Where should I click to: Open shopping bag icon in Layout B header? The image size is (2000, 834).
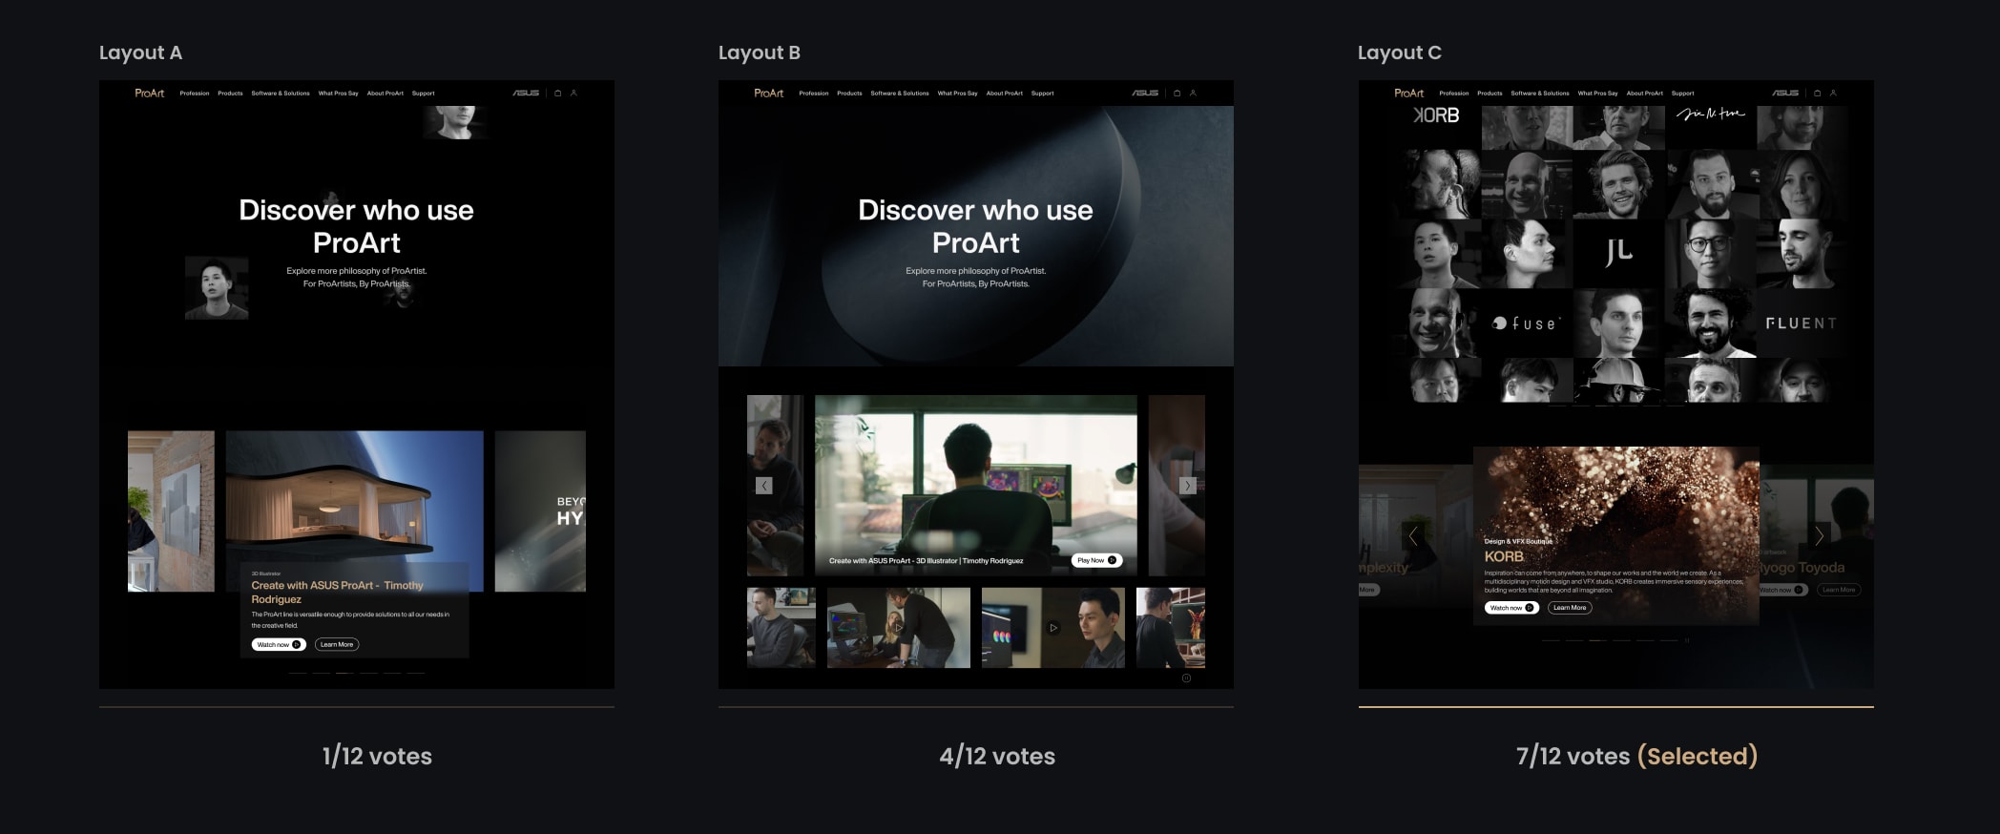(x=1177, y=93)
